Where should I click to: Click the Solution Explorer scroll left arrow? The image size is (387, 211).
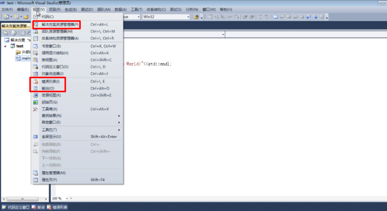pyautogui.click(x=4, y=199)
